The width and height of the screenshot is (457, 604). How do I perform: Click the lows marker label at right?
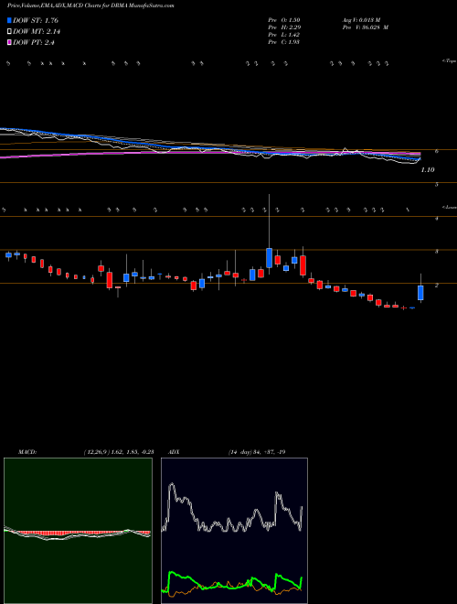[x=449, y=207]
